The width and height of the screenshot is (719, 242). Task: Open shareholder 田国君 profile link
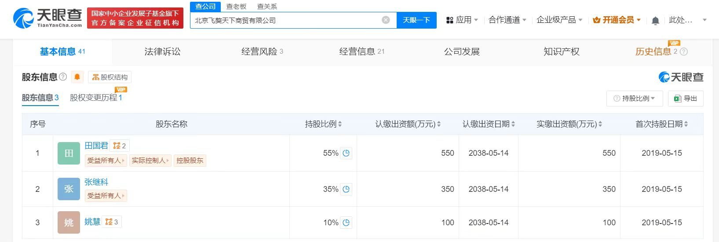point(96,146)
